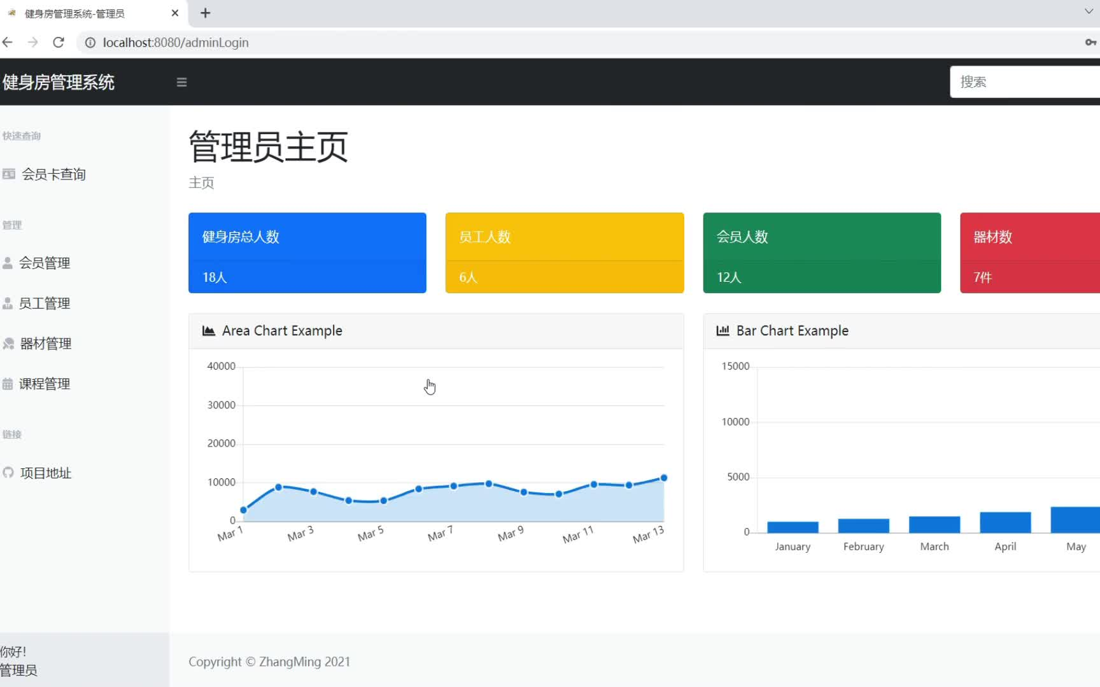Click the 12人 member count value
The width and height of the screenshot is (1100, 687).
pyautogui.click(x=729, y=277)
